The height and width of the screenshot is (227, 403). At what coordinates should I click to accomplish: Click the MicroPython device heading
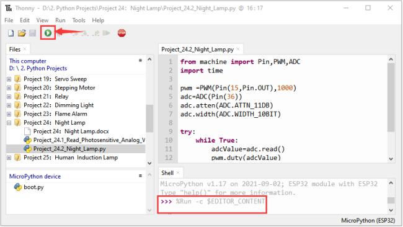pos(35,176)
